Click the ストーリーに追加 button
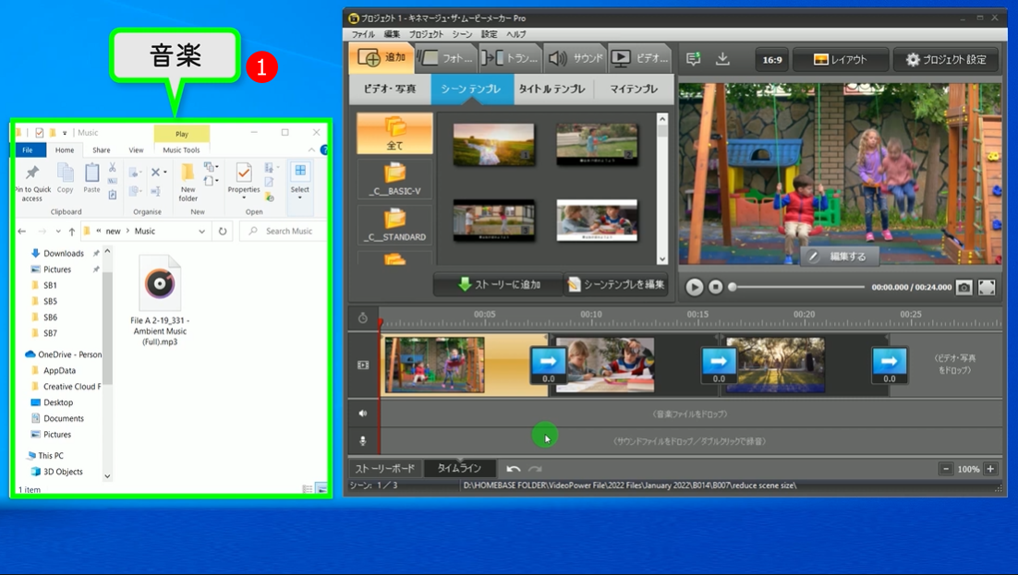This screenshot has width=1018, height=575. [499, 284]
